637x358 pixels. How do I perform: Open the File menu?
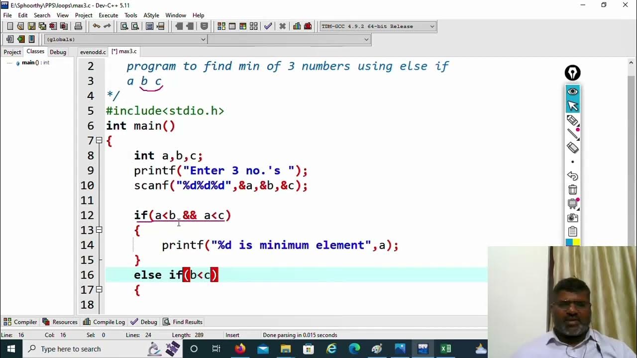pos(7,15)
